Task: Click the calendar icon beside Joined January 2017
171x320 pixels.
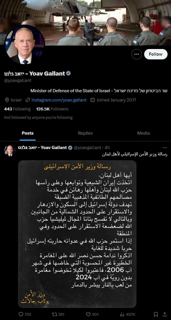Action: coord(93,100)
